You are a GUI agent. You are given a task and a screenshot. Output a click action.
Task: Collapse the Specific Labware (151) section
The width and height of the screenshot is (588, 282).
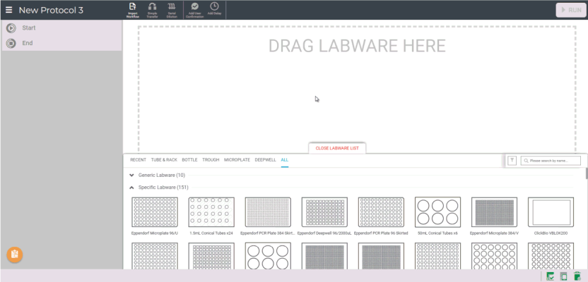131,188
